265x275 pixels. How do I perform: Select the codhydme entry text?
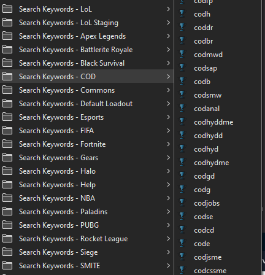click(212, 163)
